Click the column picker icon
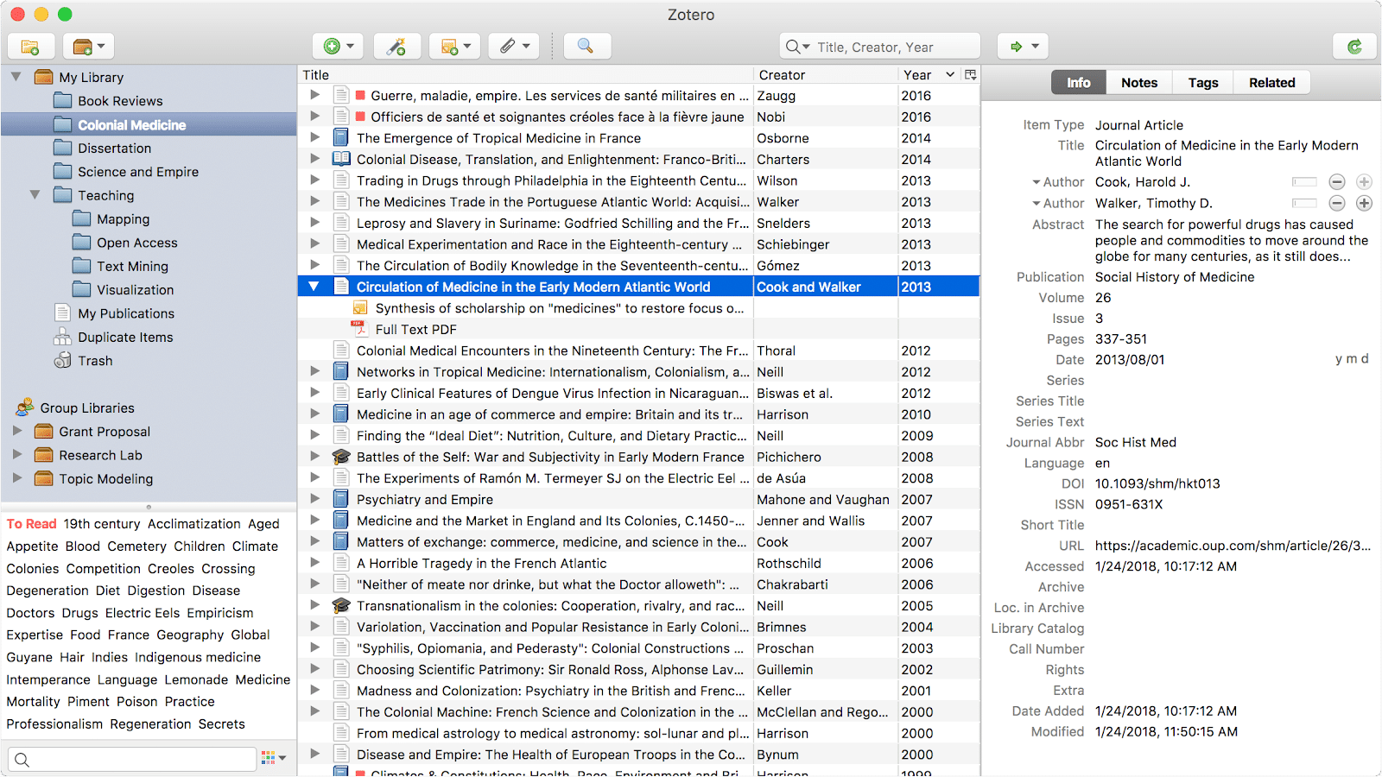 coord(971,75)
